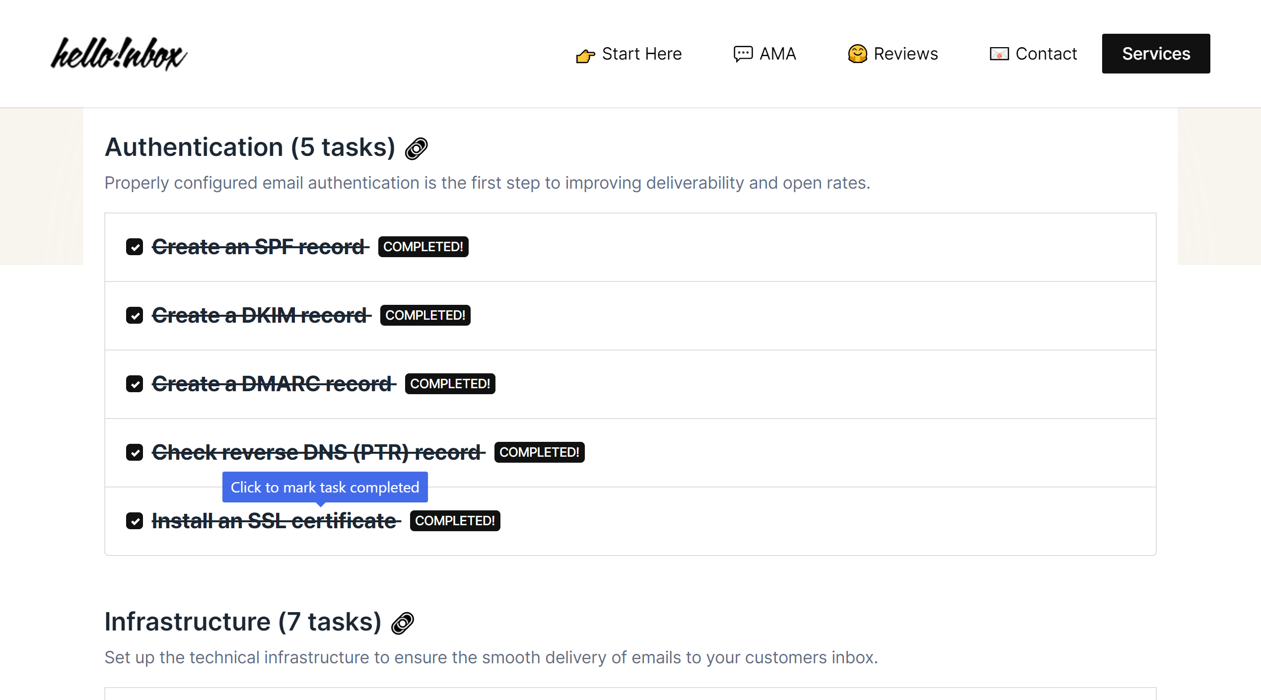Image resolution: width=1261 pixels, height=700 pixels.
Task: Click the speech bubble icon by AMA
Action: coord(743,54)
